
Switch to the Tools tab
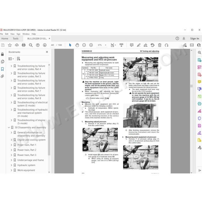coord(16,38)
